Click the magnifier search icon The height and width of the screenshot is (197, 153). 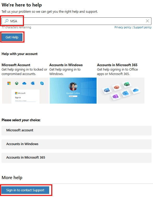tap(7, 21)
